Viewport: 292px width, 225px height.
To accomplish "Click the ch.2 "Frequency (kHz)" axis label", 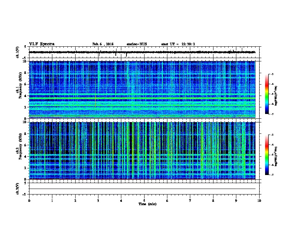I will click(20, 146).
